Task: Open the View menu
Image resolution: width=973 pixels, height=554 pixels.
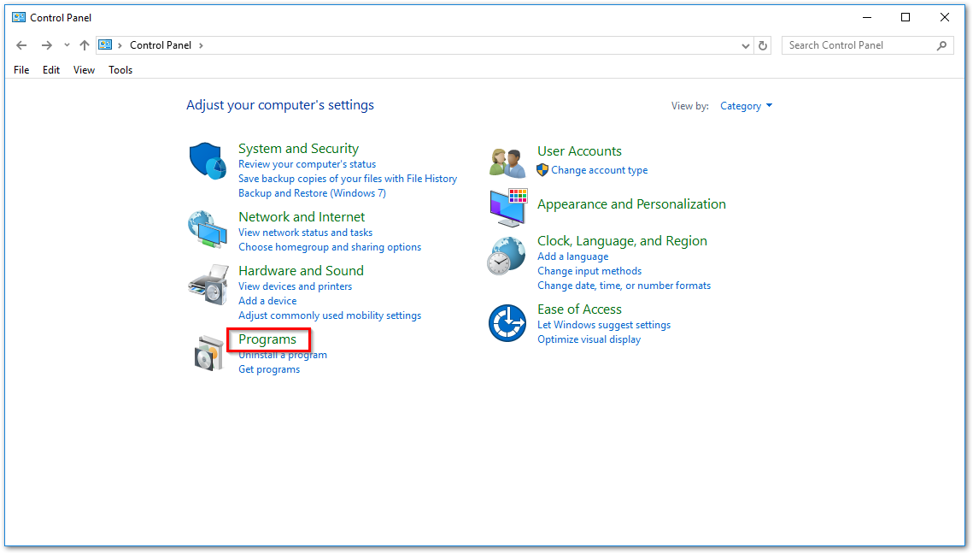Action: pyautogui.click(x=84, y=70)
